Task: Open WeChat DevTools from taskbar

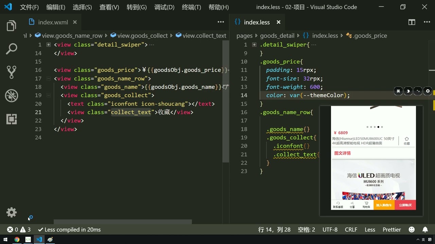Action: (x=28, y=240)
